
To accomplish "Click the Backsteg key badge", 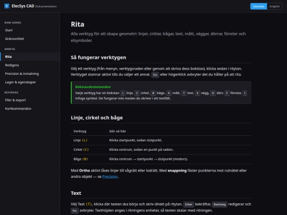I will click(220, 204).
